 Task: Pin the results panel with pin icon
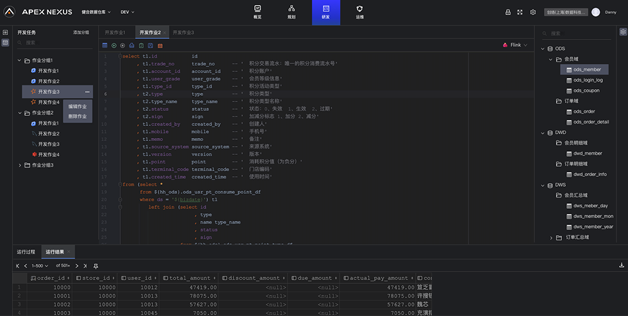pos(95,266)
